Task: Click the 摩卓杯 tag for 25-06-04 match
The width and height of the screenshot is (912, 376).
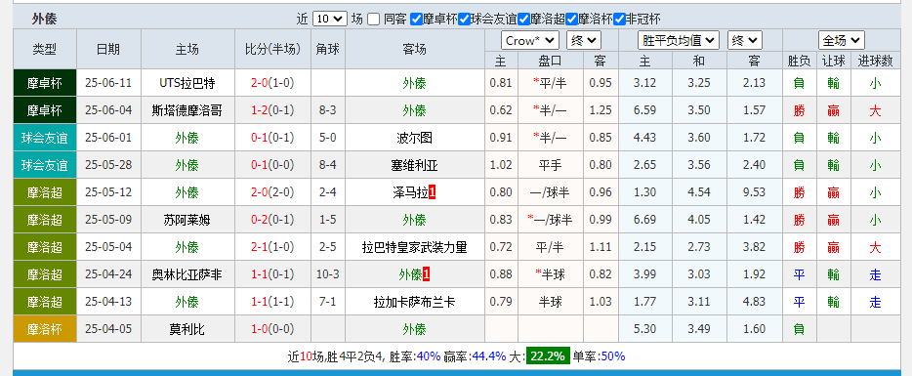Action: pyautogui.click(x=45, y=110)
